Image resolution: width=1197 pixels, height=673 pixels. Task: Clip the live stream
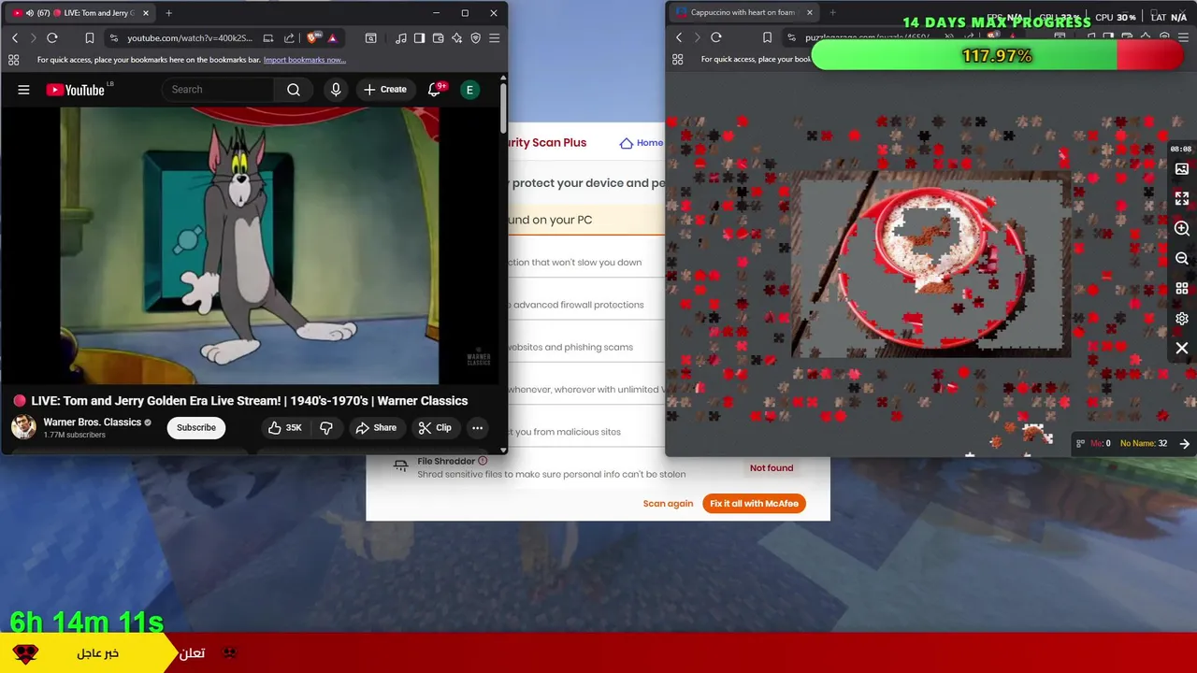pyautogui.click(x=435, y=428)
